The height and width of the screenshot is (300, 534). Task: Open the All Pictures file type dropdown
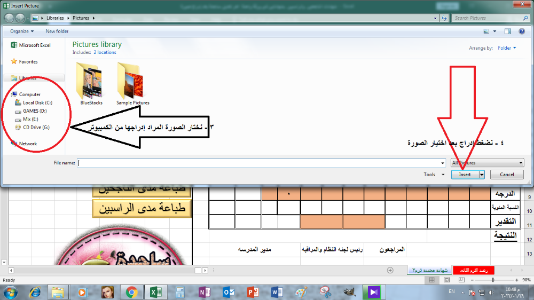click(x=488, y=163)
